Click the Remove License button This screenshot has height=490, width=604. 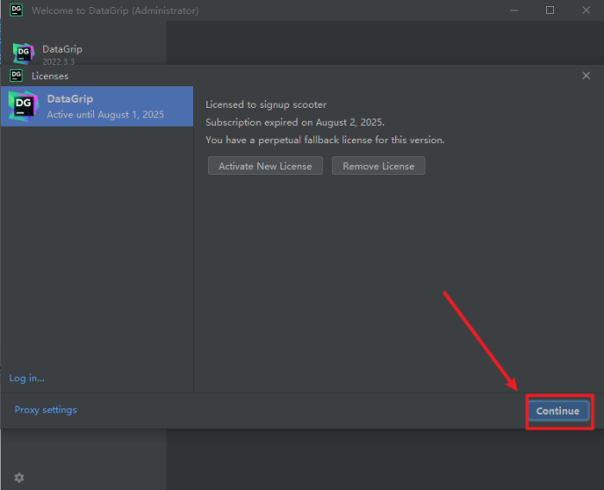tap(379, 166)
